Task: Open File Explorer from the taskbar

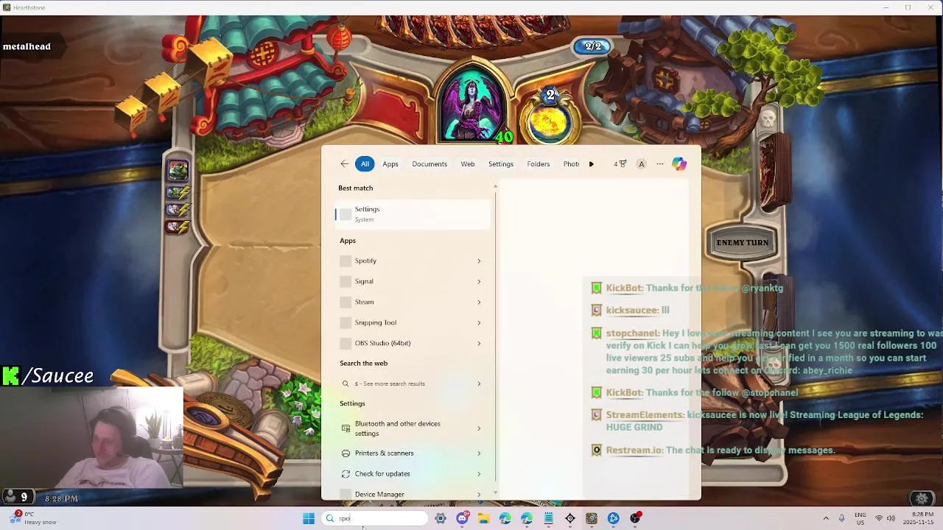Action: (483, 518)
